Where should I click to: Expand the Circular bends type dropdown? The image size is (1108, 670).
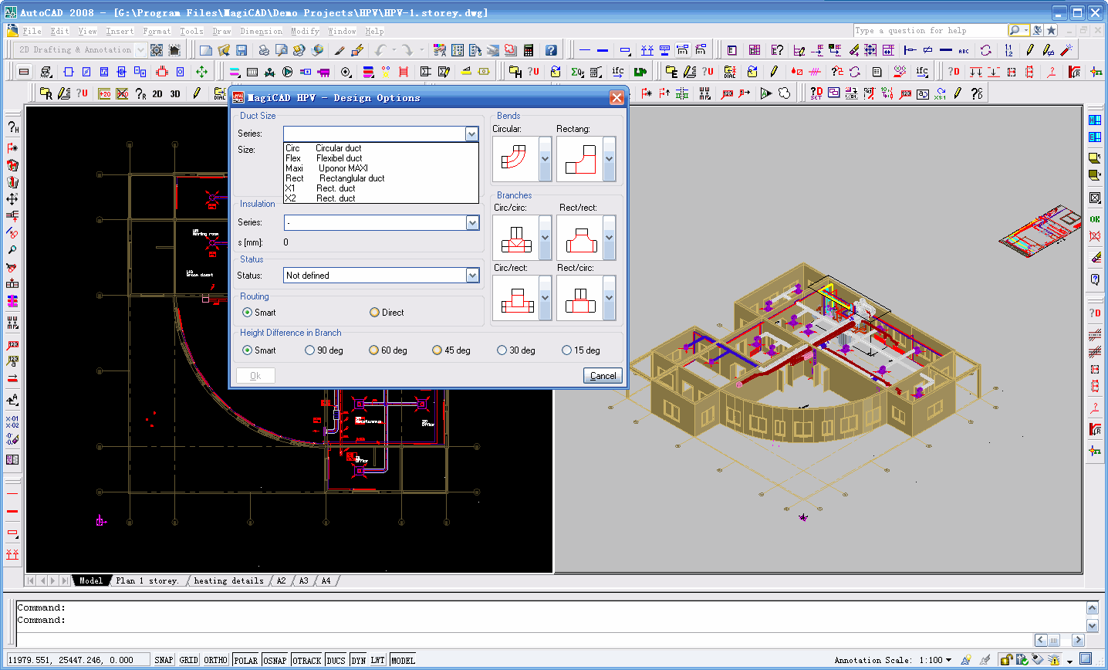545,159
